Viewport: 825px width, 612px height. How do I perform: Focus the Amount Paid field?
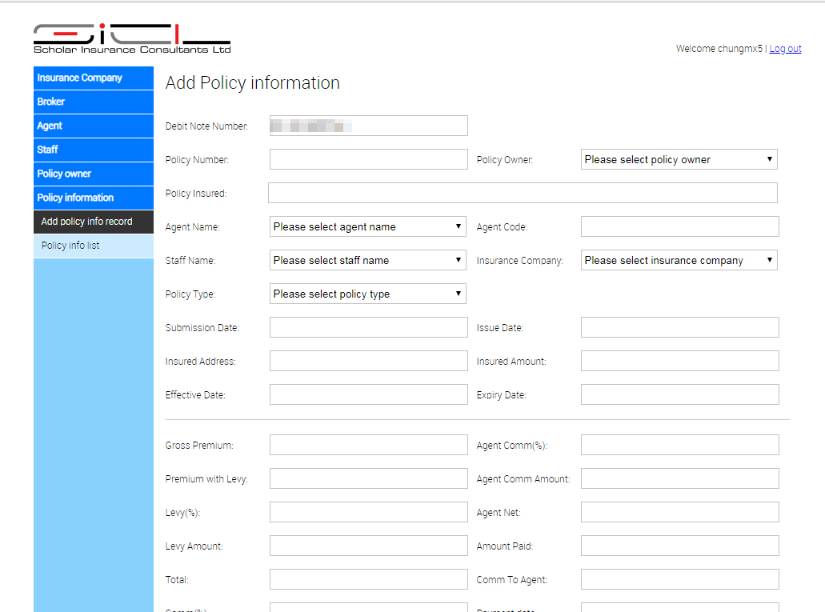680,546
